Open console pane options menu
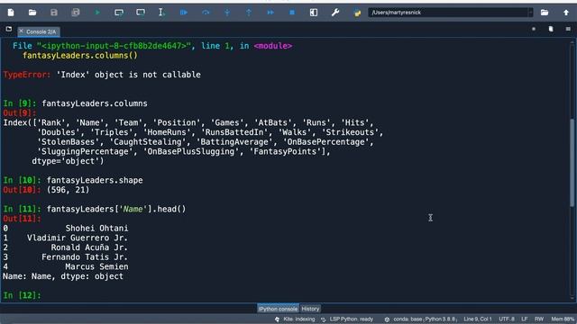 [568, 29]
